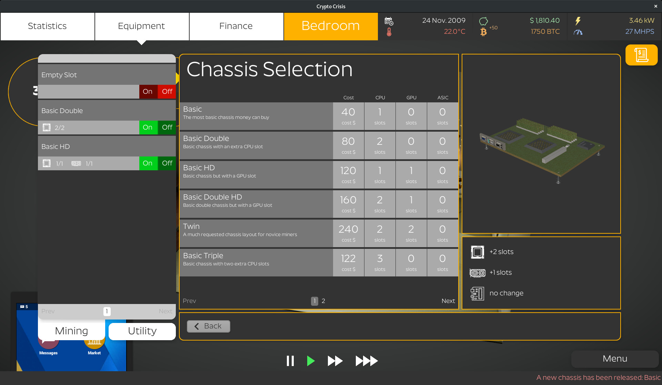662x385 pixels.
Task: Go to page 2 of the chassis list
Action: 323,301
